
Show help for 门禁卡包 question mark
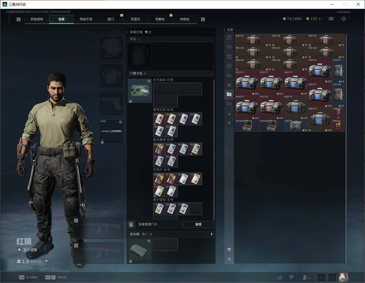coord(145,74)
